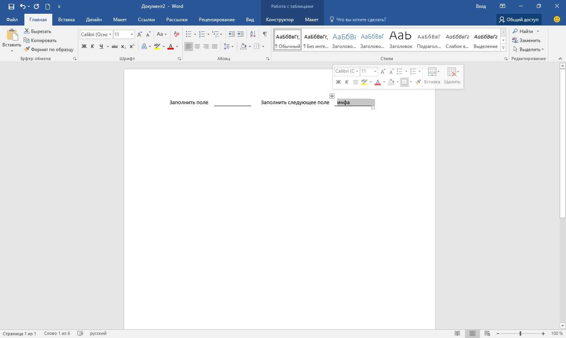The height and width of the screenshot is (338, 566).
Task: Click the Format Painter brush icon
Action: 27,50
